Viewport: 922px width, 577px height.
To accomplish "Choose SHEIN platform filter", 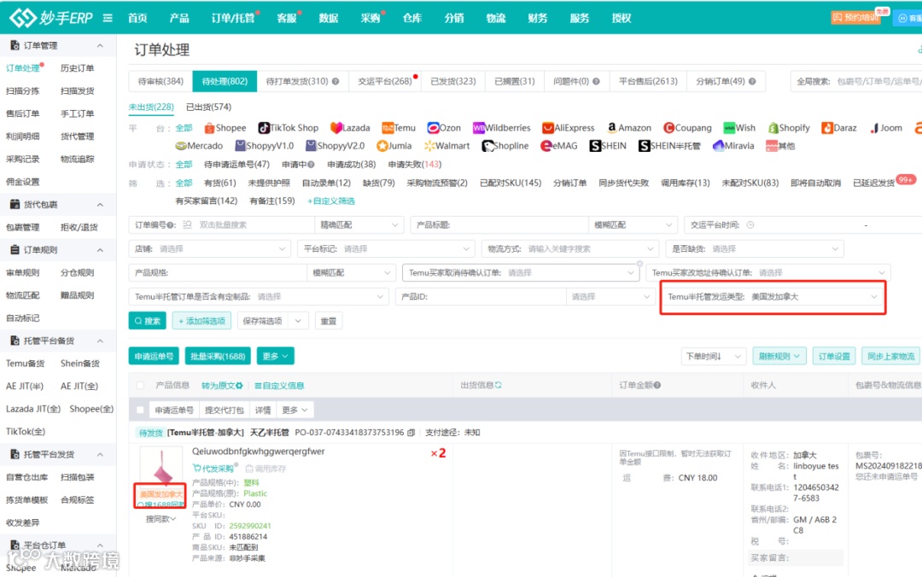I will pyautogui.click(x=608, y=146).
